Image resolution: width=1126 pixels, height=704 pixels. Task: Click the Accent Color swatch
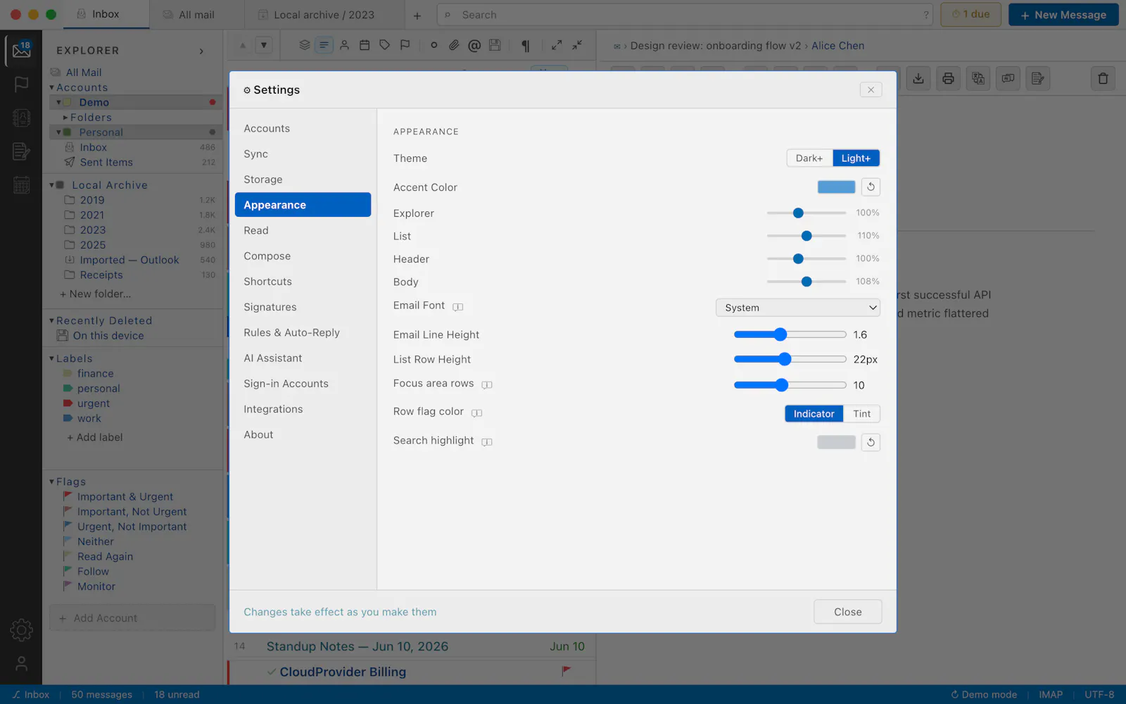[836, 187]
